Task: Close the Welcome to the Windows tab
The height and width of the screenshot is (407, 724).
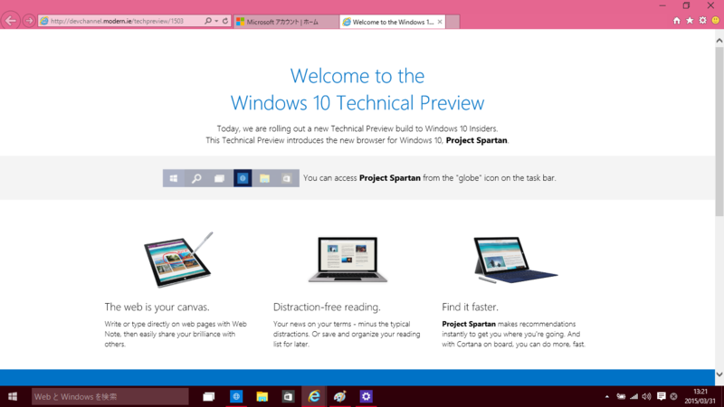Action: click(x=440, y=22)
